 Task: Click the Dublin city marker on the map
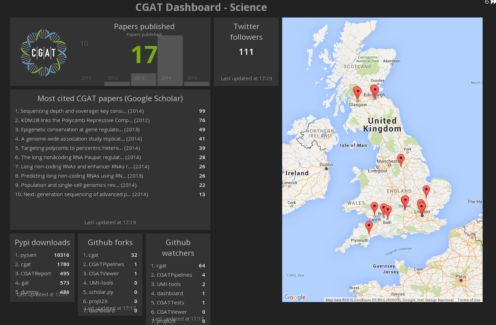(x=326, y=168)
